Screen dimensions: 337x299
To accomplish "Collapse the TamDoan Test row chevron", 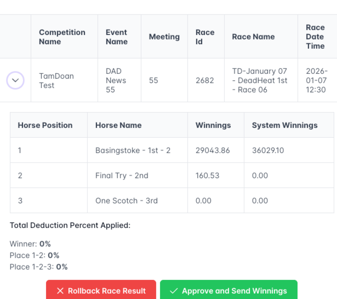I will [x=15, y=80].
